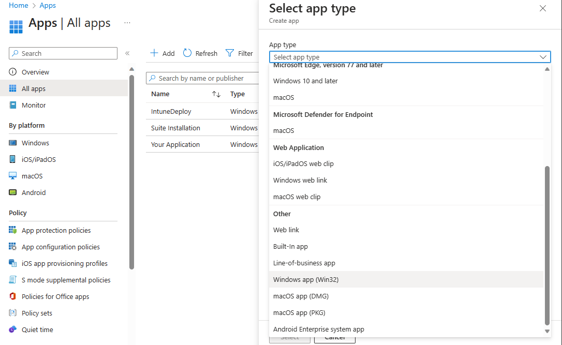Click the sidebar vertical scrollbar thumb

(131, 172)
